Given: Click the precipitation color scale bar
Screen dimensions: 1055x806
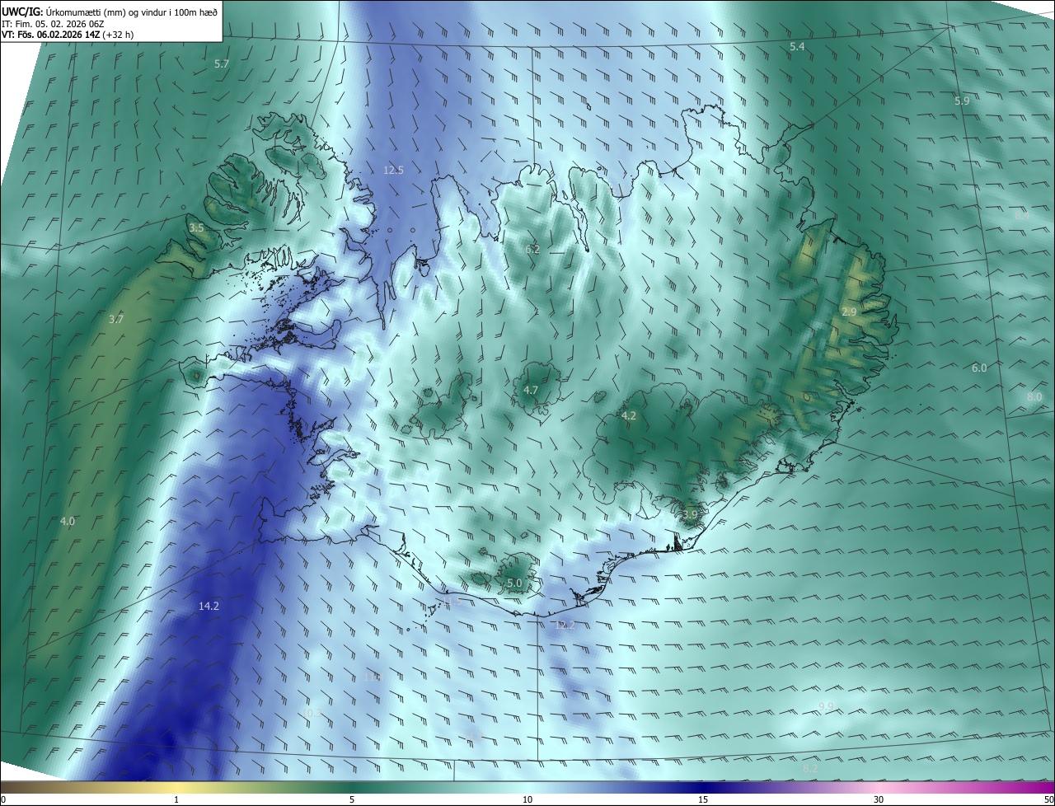Looking at the screenshot, I should pos(527,787).
